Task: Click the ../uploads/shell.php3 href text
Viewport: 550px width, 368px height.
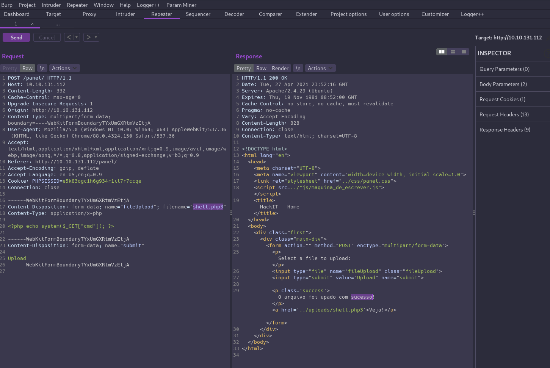Action: [x=331, y=310]
